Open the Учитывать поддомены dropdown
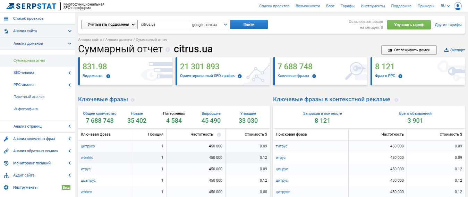Image resolution: width=468 pixels, height=197 pixels. click(x=109, y=25)
